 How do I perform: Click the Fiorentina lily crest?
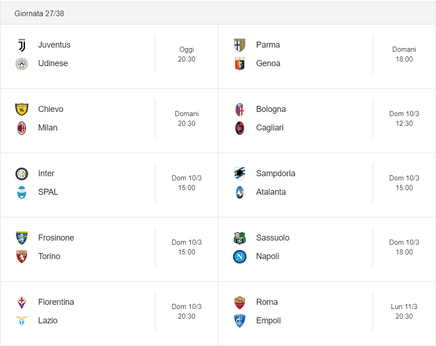[22, 303]
